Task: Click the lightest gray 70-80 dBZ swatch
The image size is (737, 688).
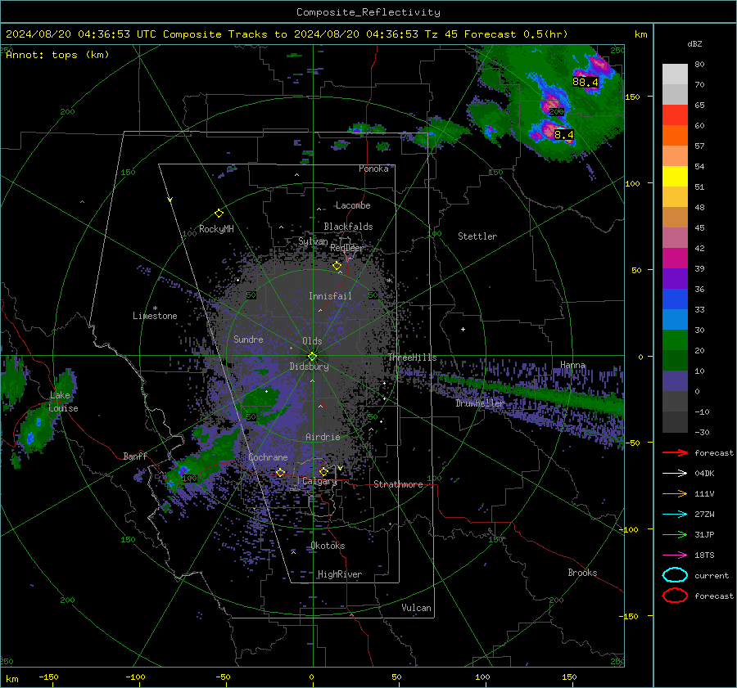Action: (x=675, y=74)
